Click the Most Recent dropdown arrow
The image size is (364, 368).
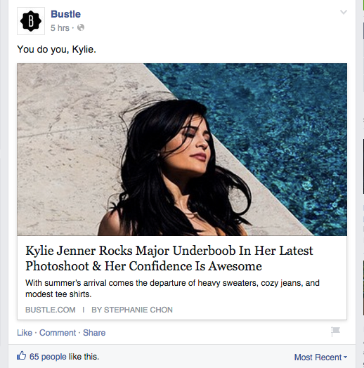coord(345,357)
